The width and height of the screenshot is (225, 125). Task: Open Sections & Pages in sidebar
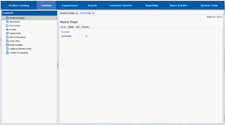[30, 18]
